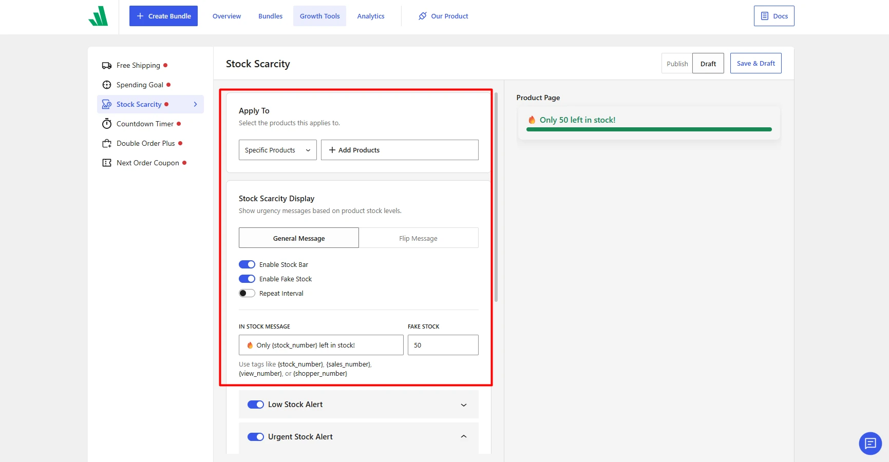Click the In Stock Message input field

pos(321,345)
